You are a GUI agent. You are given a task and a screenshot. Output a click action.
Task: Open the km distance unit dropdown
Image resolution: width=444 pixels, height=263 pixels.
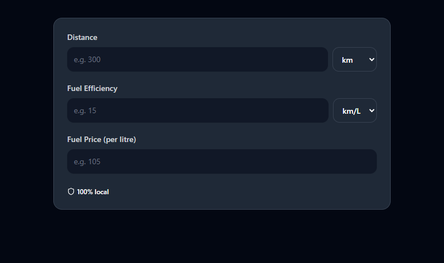click(355, 59)
